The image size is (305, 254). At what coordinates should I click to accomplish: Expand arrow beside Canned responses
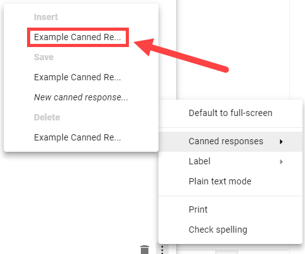pos(281,142)
